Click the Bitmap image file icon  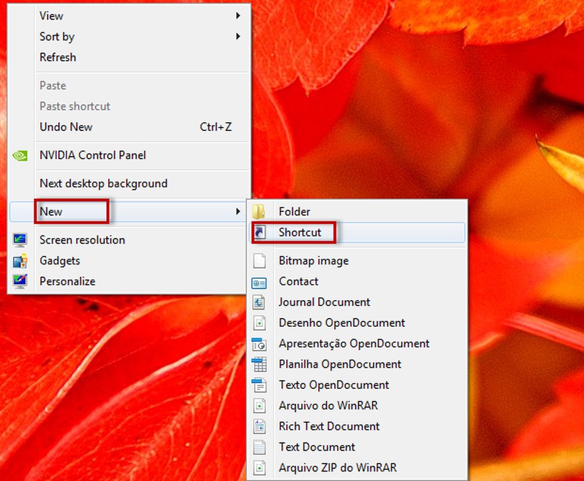(259, 260)
